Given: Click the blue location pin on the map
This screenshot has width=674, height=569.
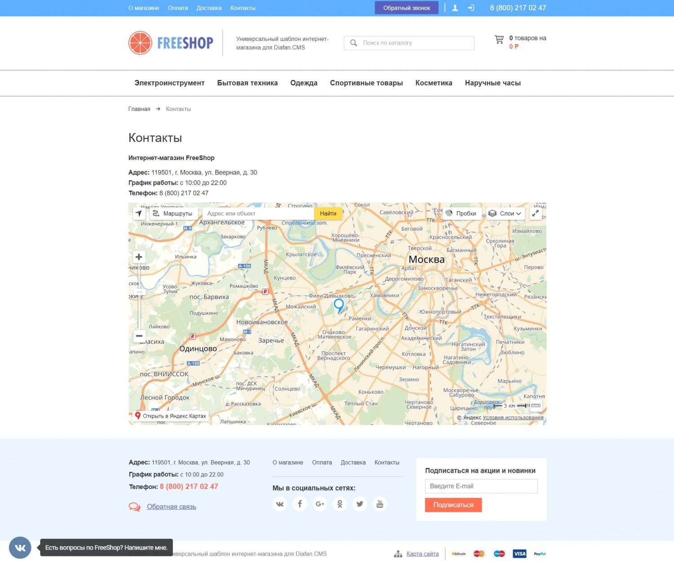Looking at the screenshot, I should coord(339,306).
